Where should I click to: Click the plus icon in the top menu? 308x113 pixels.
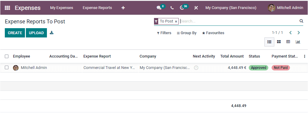pyautogui.click(x=123, y=8)
